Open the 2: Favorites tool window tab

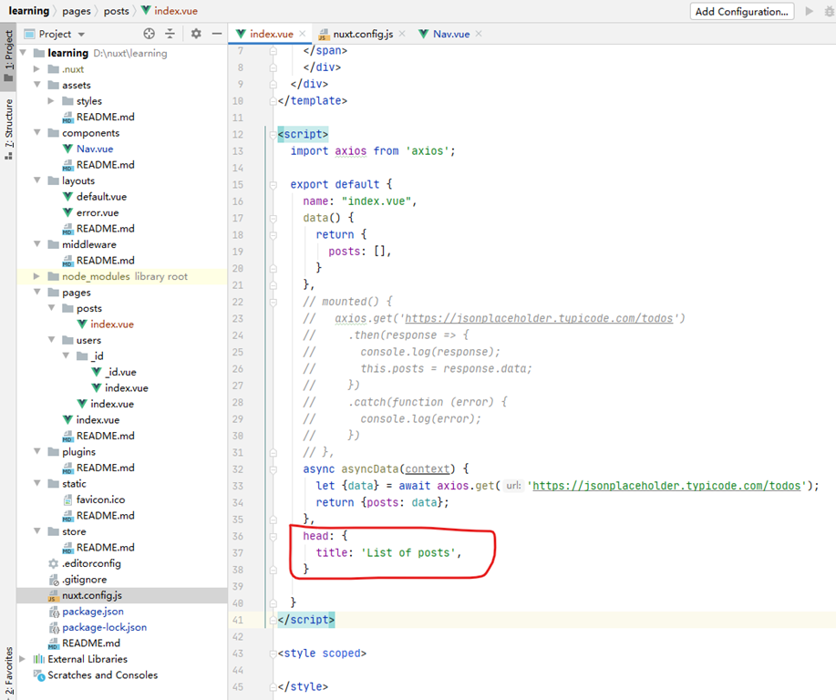point(8,672)
